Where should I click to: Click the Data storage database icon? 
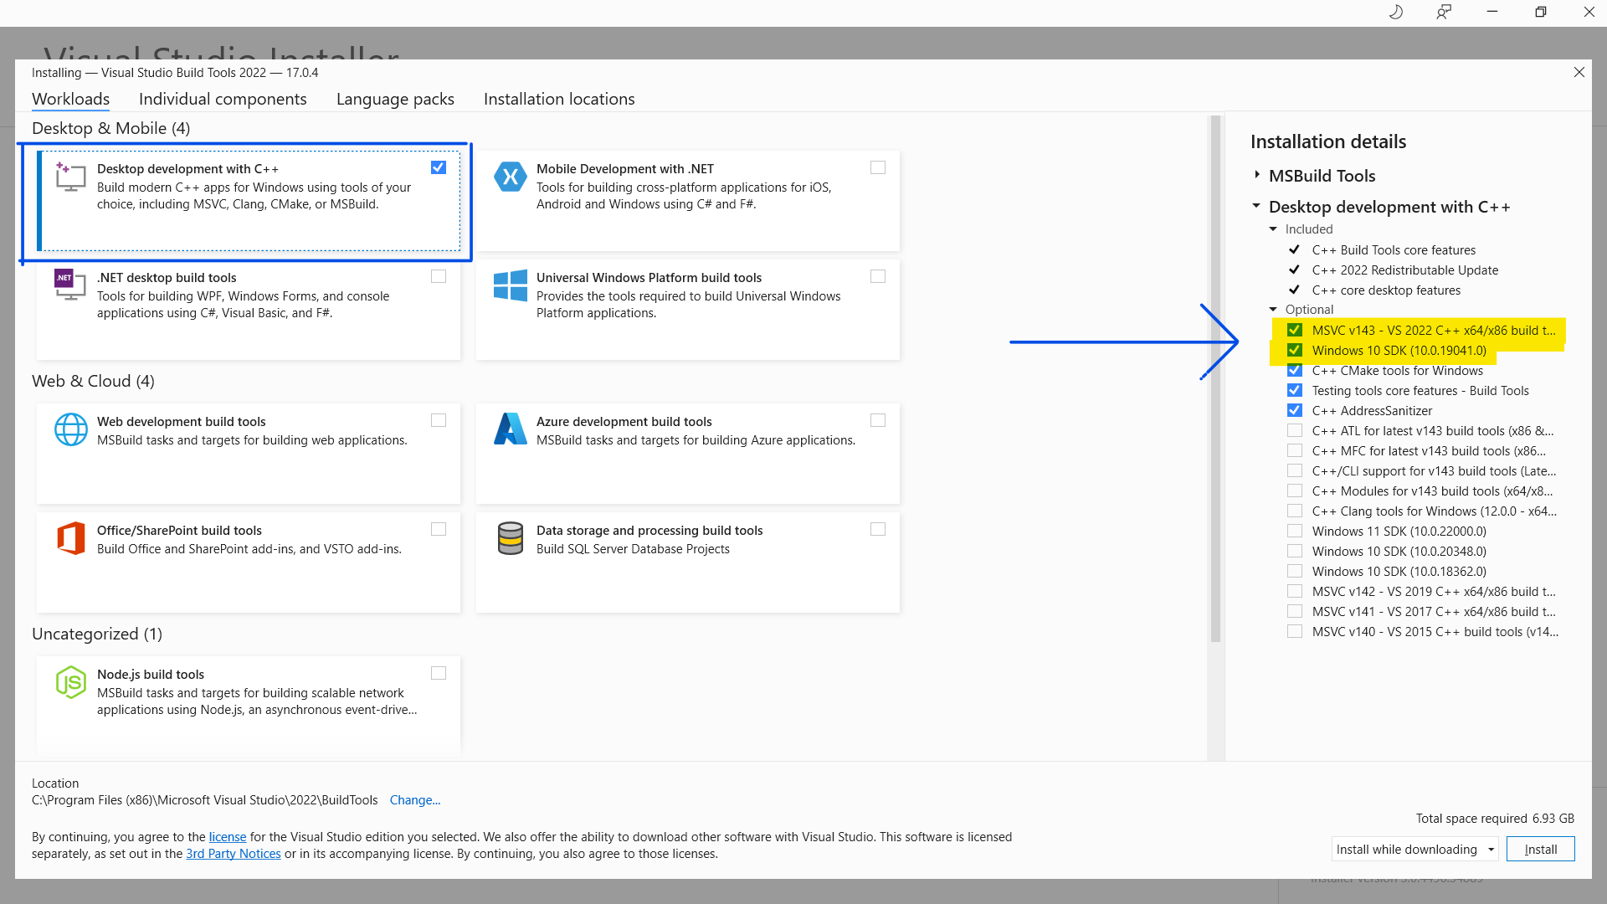coord(510,538)
